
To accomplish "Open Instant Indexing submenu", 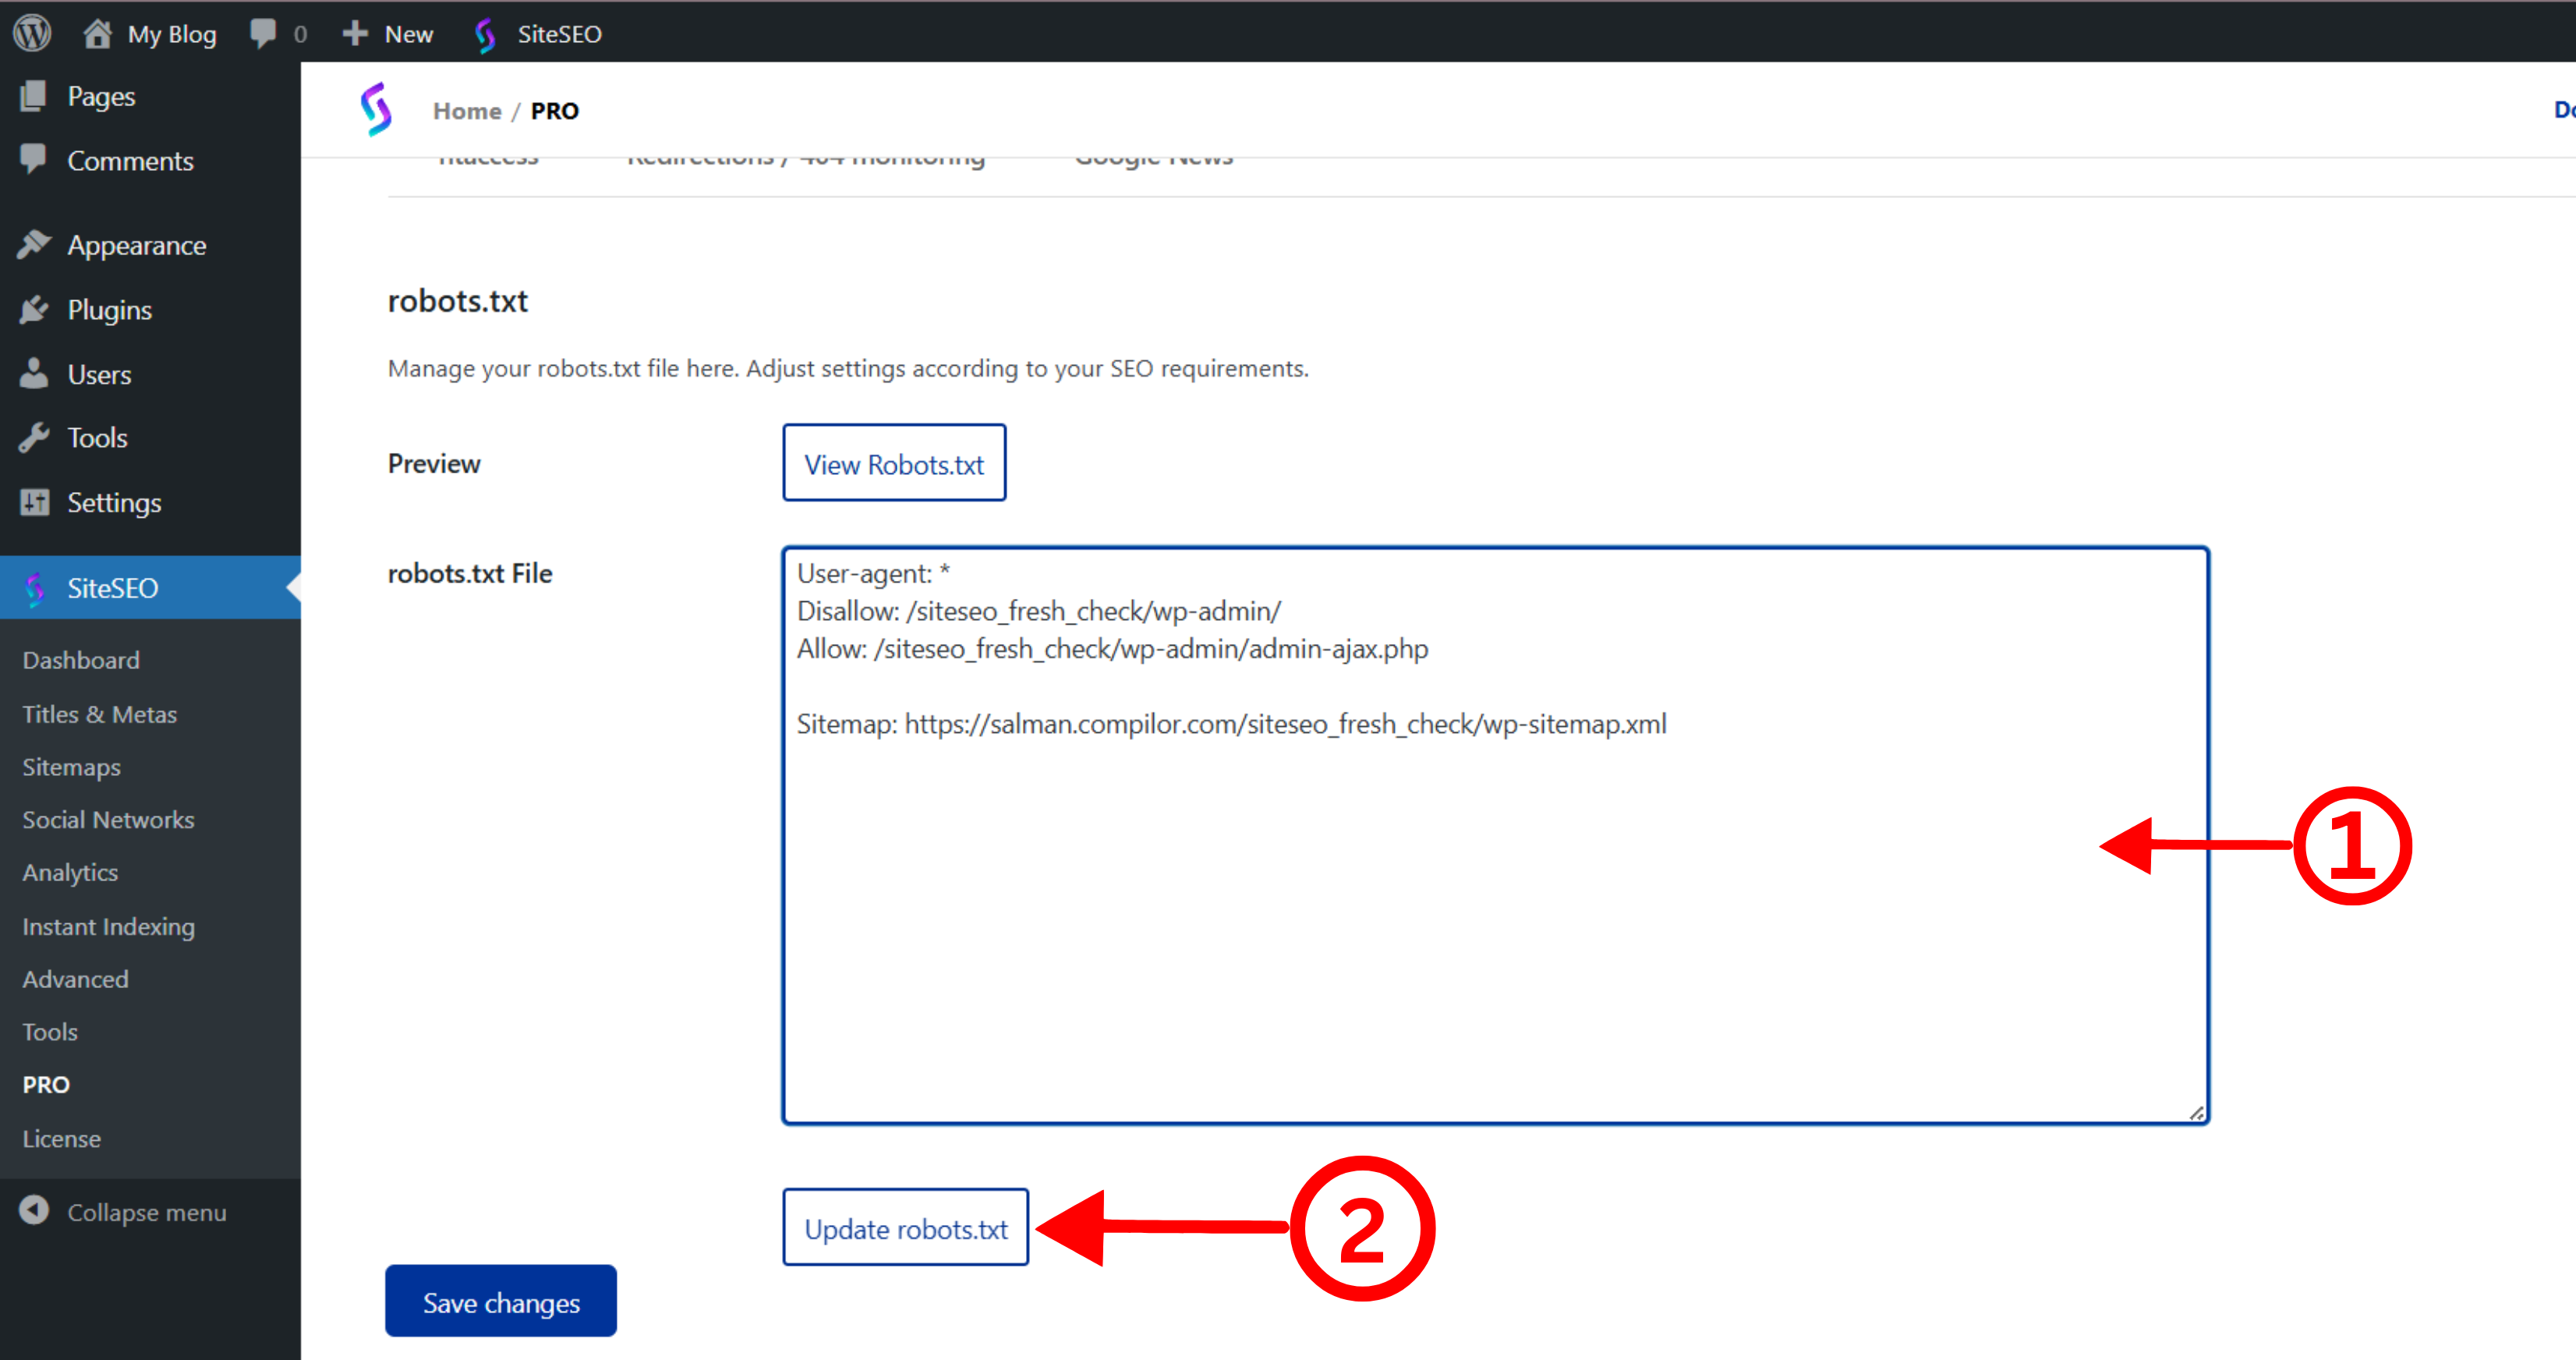I will coord(108,926).
